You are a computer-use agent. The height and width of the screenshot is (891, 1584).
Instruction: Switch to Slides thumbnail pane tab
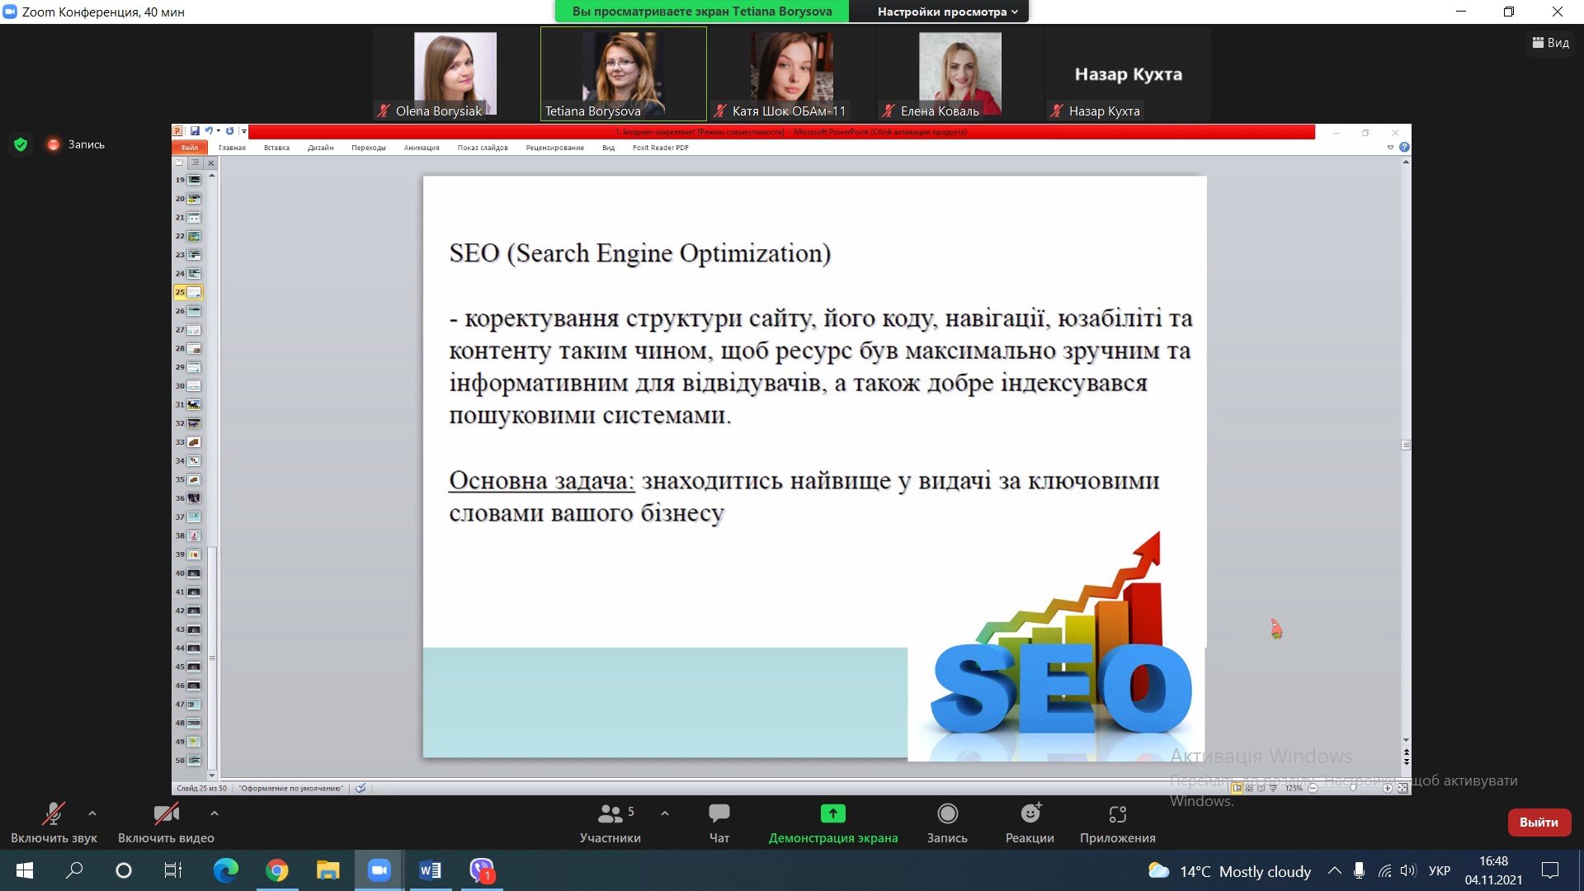click(180, 163)
